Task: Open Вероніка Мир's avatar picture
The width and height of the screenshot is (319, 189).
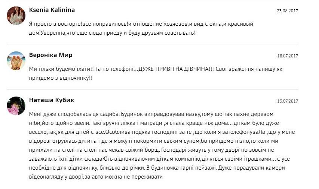Action: tap(16, 60)
